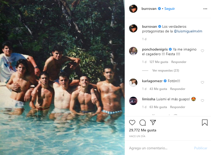The height and width of the screenshot is (155, 211).
Task: Like karlagomezr's comment with the small heart
Action: pyautogui.click(x=202, y=82)
